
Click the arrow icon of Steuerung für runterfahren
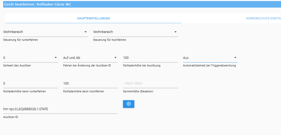pyautogui.click(x=86, y=32)
